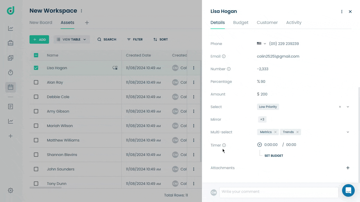Expand the Select field dropdown arrow
The width and height of the screenshot is (360, 202).
(x=348, y=107)
